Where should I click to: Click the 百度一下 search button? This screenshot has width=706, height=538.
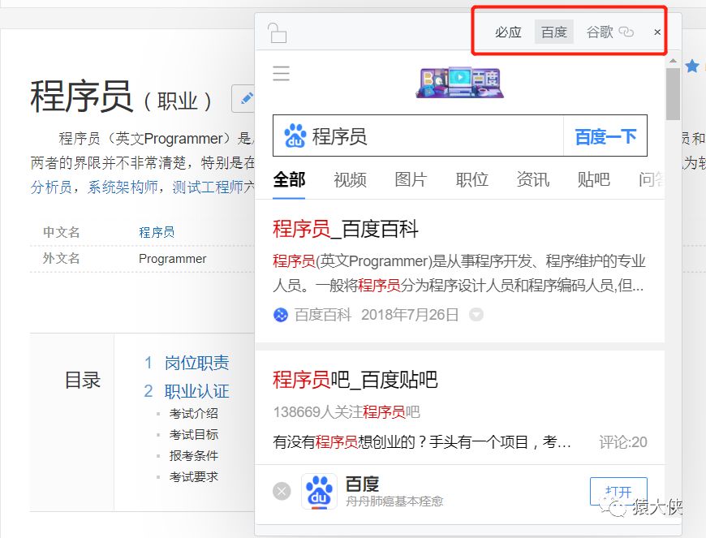point(605,138)
